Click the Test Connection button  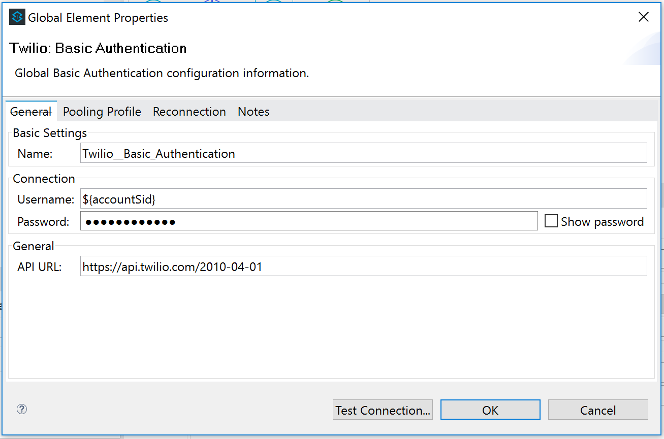(x=383, y=410)
